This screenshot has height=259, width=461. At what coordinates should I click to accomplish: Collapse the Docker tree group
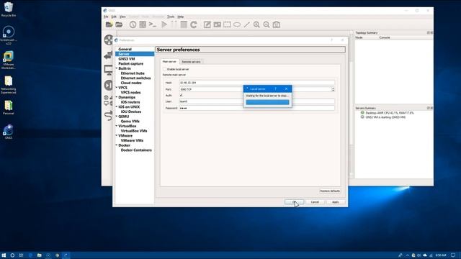pyautogui.click(x=117, y=145)
